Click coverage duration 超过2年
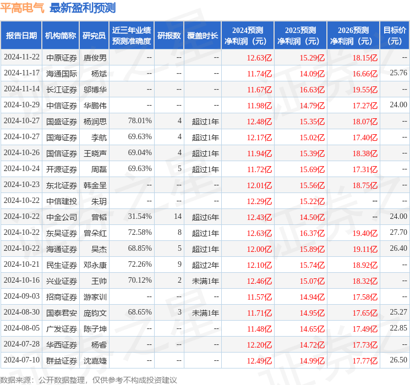This screenshot has width=410, height=385. [x=205, y=265]
